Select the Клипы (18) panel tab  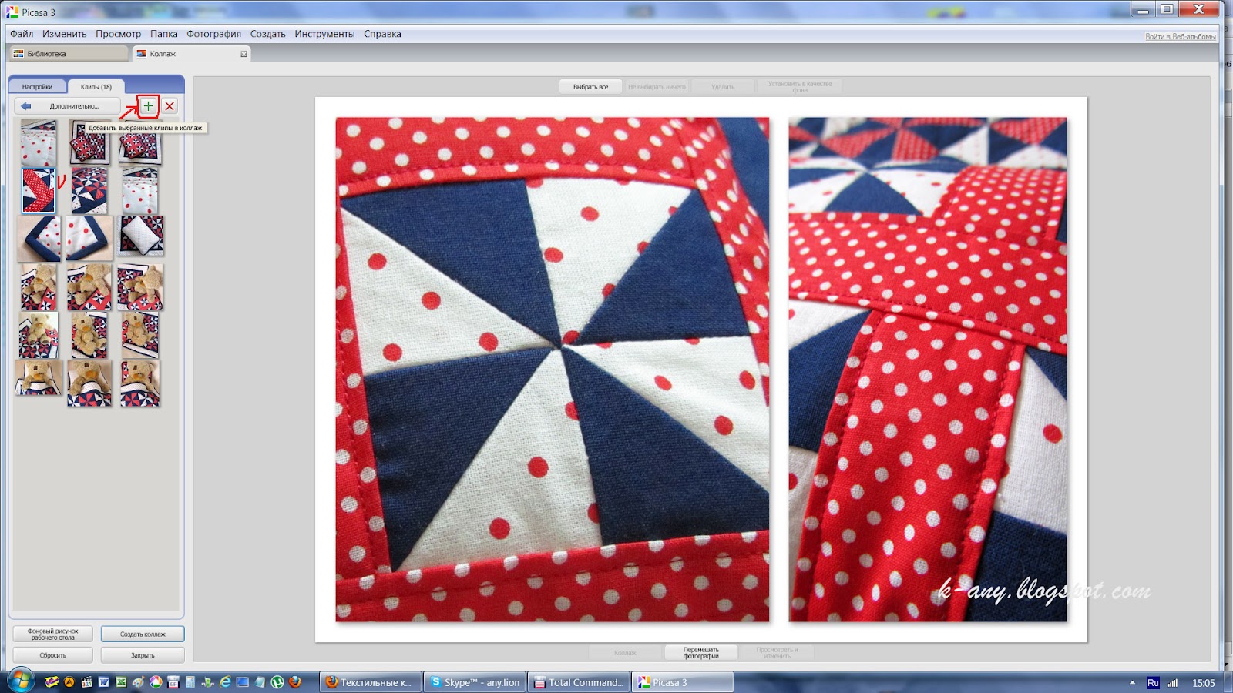coord(96,87)
